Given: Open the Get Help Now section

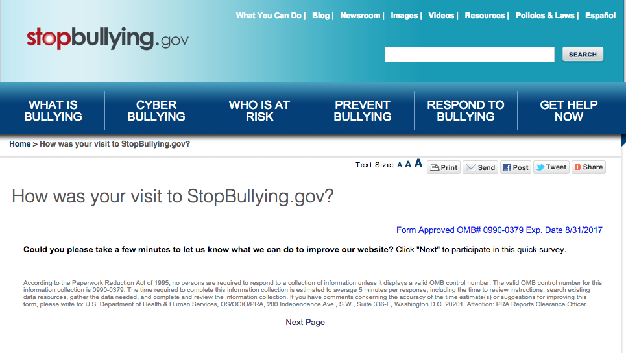Looking at the screenshot, I should (569, 110).
